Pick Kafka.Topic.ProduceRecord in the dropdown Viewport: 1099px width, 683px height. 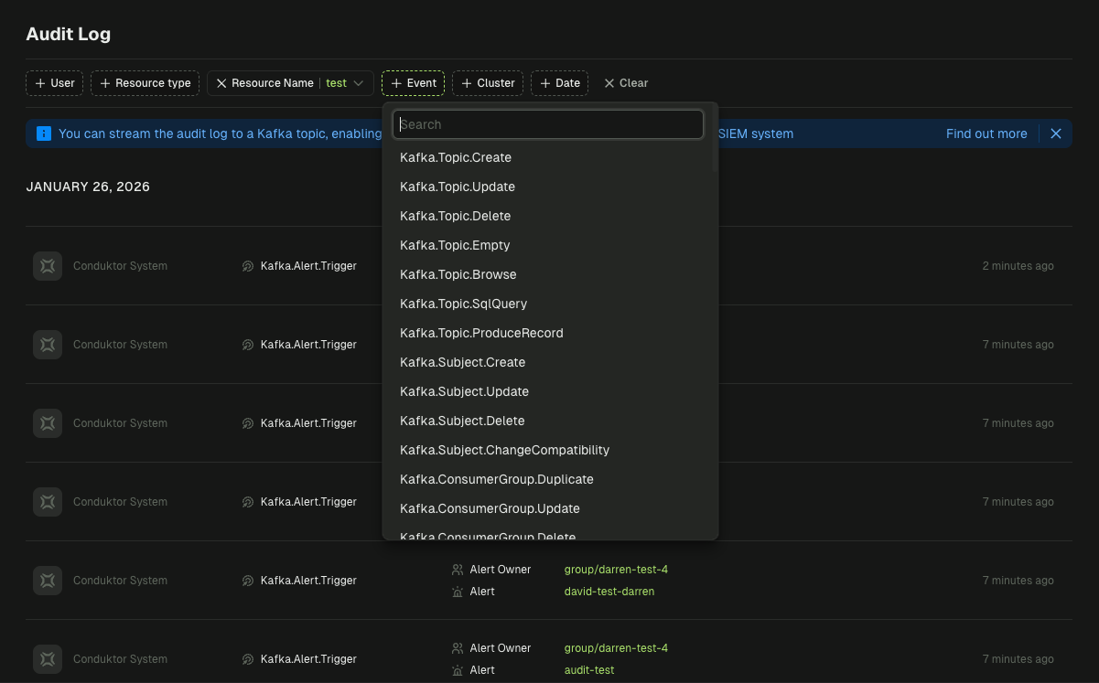pyautogui.click(x=481, y=333)
